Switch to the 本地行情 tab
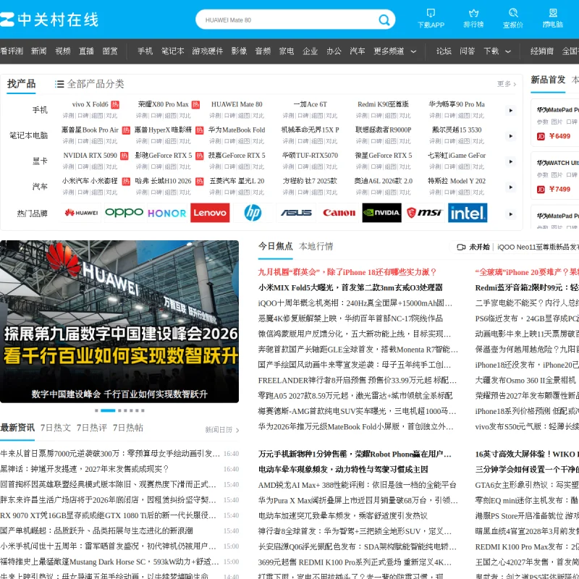Viewport: 579px width, 579px height. [316, 246]
